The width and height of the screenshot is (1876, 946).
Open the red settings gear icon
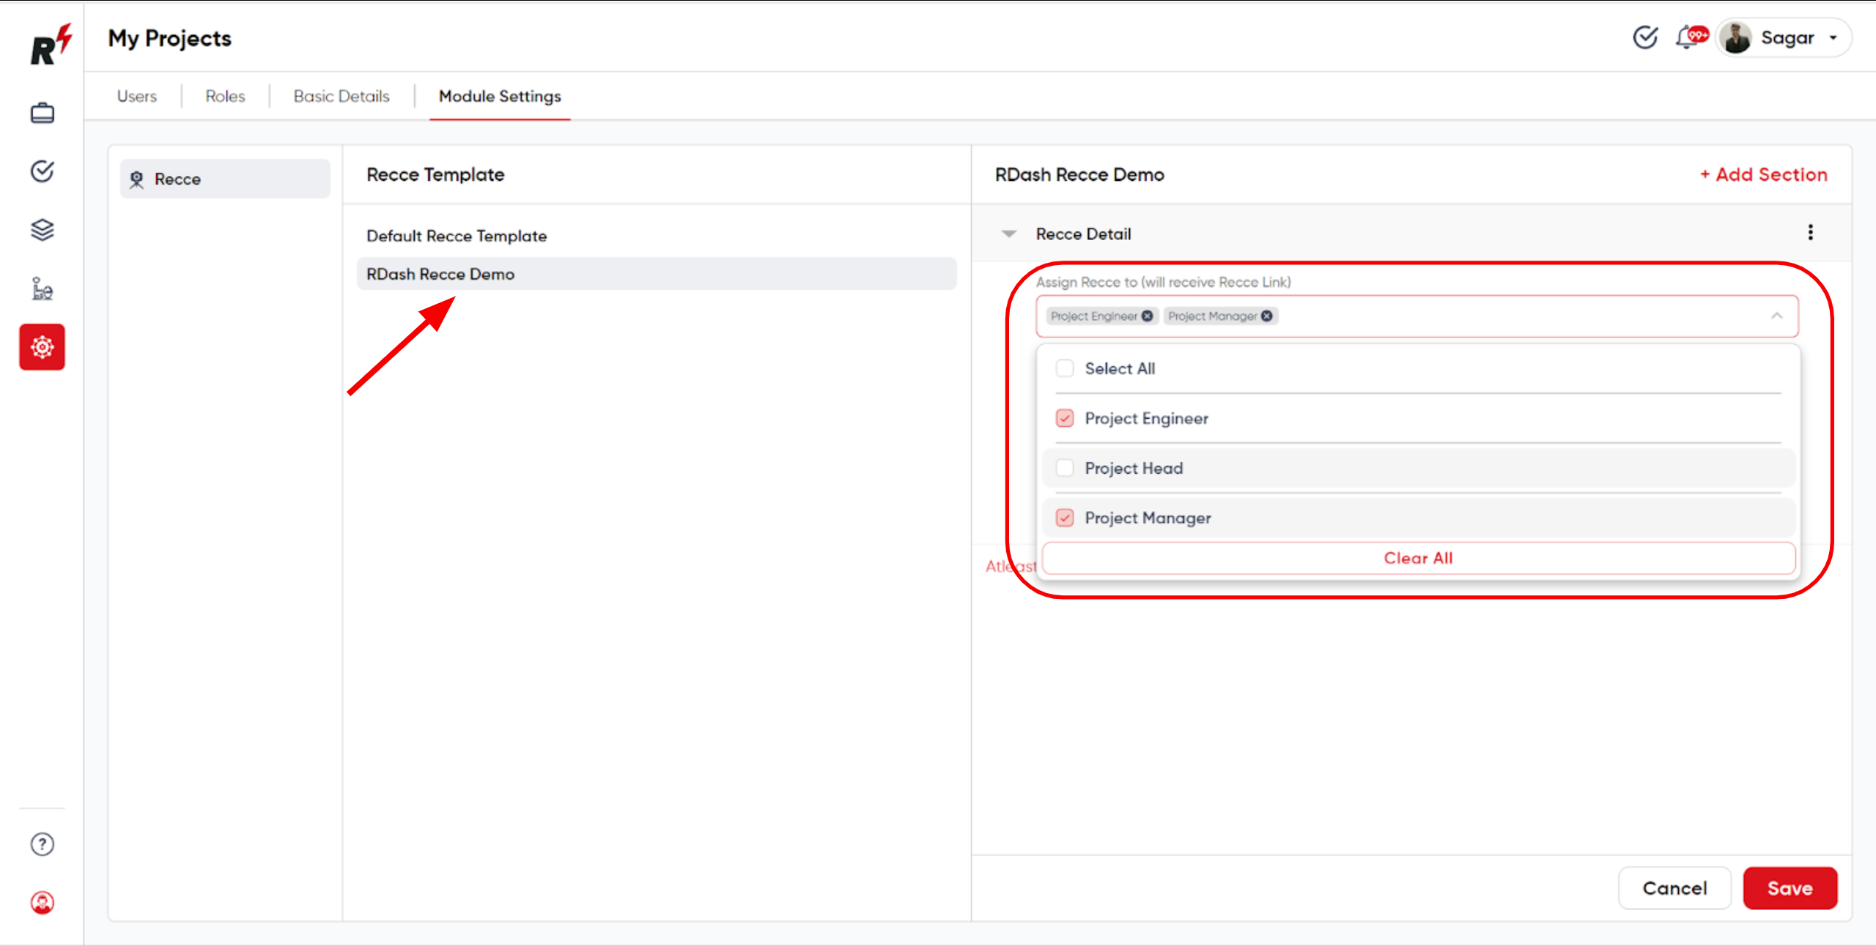[x=43, y=347]
